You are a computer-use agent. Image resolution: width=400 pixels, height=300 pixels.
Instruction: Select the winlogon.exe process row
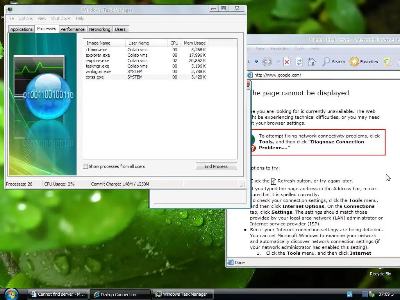click(x=146, y=72)
